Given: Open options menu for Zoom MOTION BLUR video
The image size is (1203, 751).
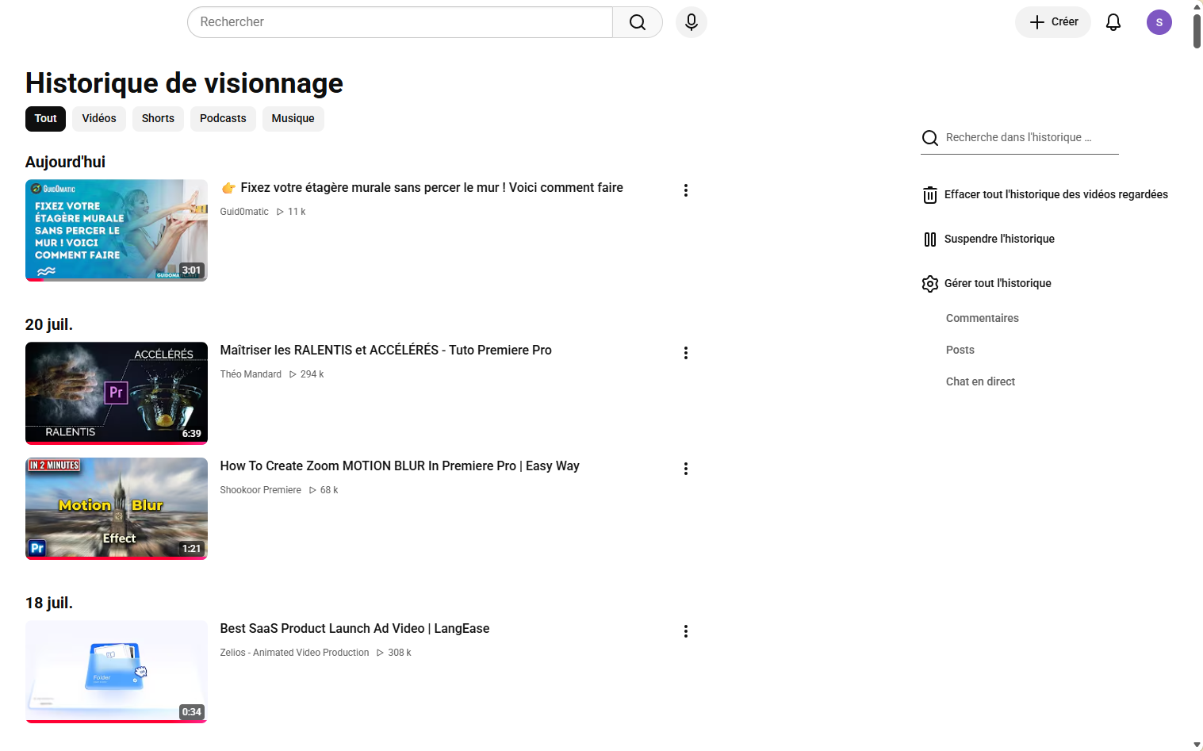Looking at the screenshot, I should (x=686, y=469).
